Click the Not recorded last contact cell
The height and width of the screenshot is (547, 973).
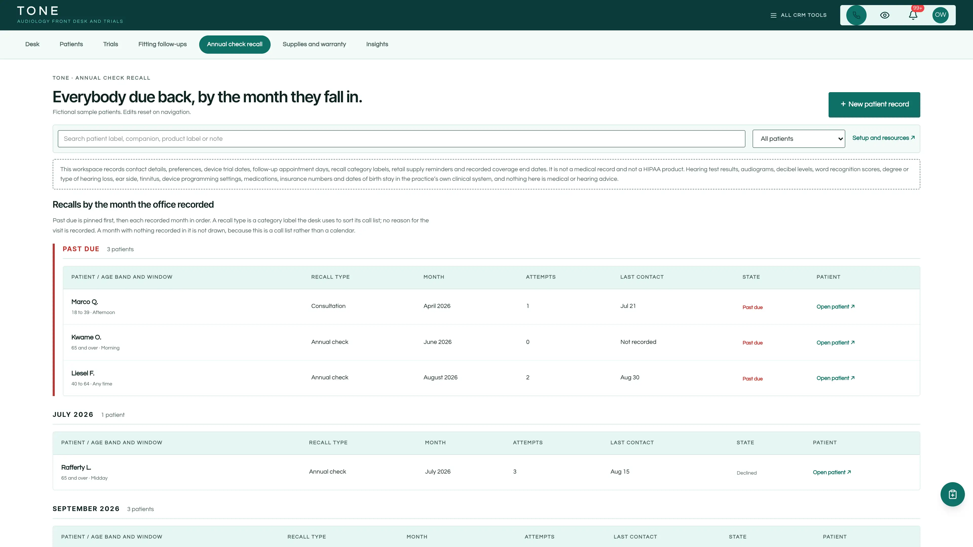[x=638, y=342]
